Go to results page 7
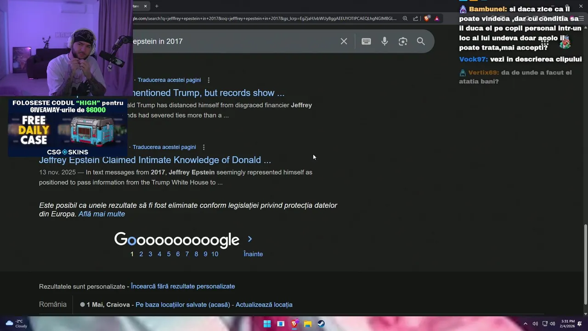The image size is (588, 331). [x=187, y=254]
